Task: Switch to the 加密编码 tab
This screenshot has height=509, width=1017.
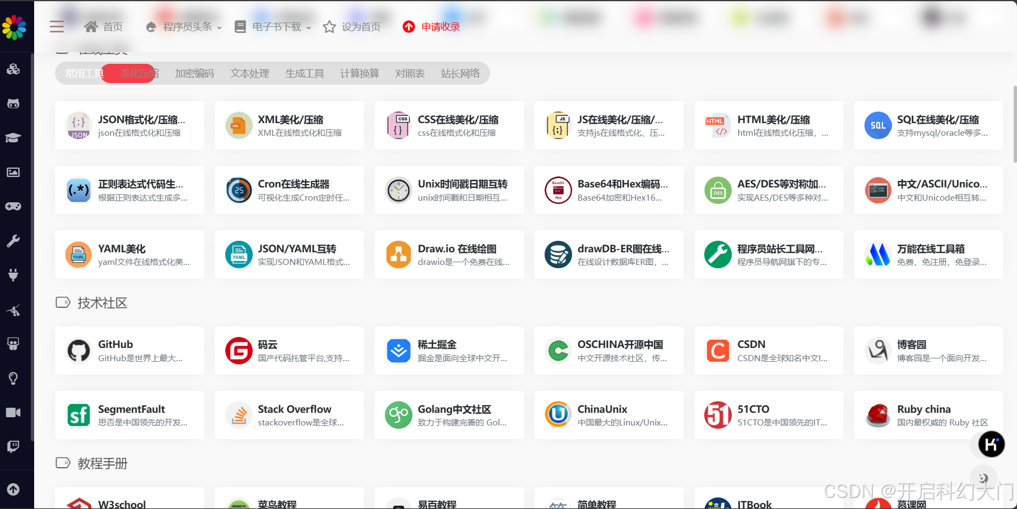Action: click(194, 74)
